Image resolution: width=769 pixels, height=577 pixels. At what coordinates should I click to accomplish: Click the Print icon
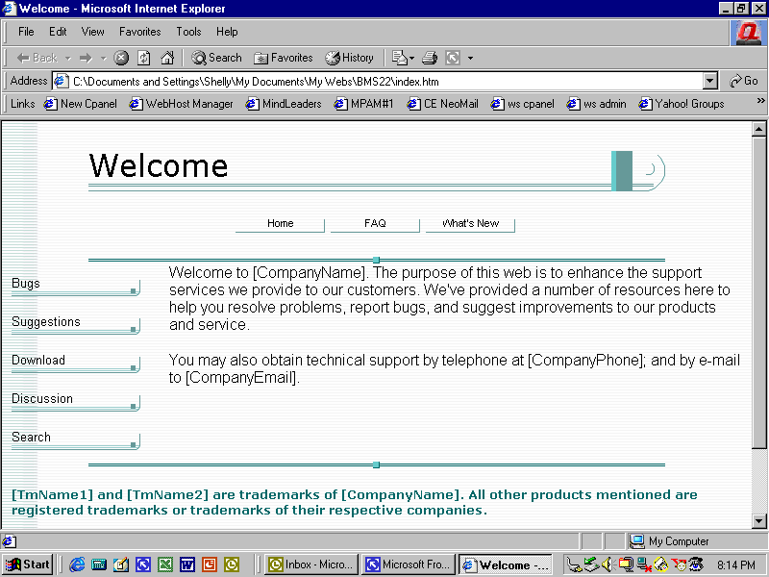point(430,58)
